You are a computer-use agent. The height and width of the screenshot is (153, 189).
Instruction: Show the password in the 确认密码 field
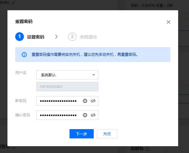93,115
